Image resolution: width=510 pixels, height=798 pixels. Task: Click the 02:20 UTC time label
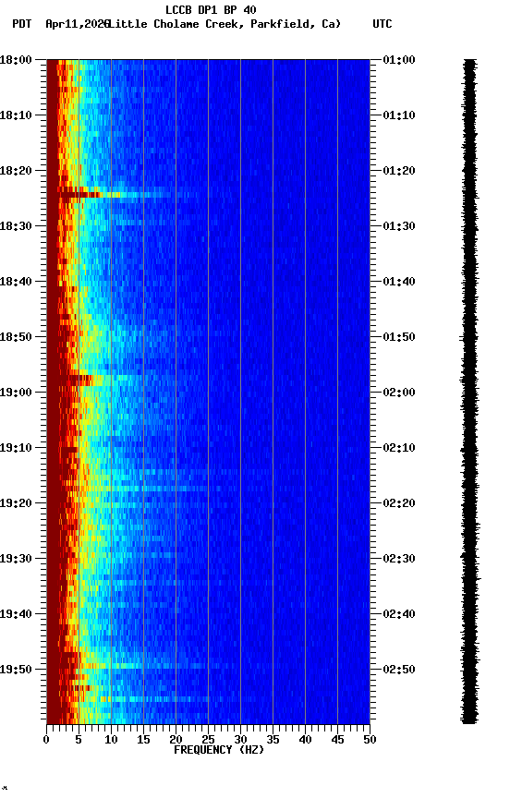[399, 503]
